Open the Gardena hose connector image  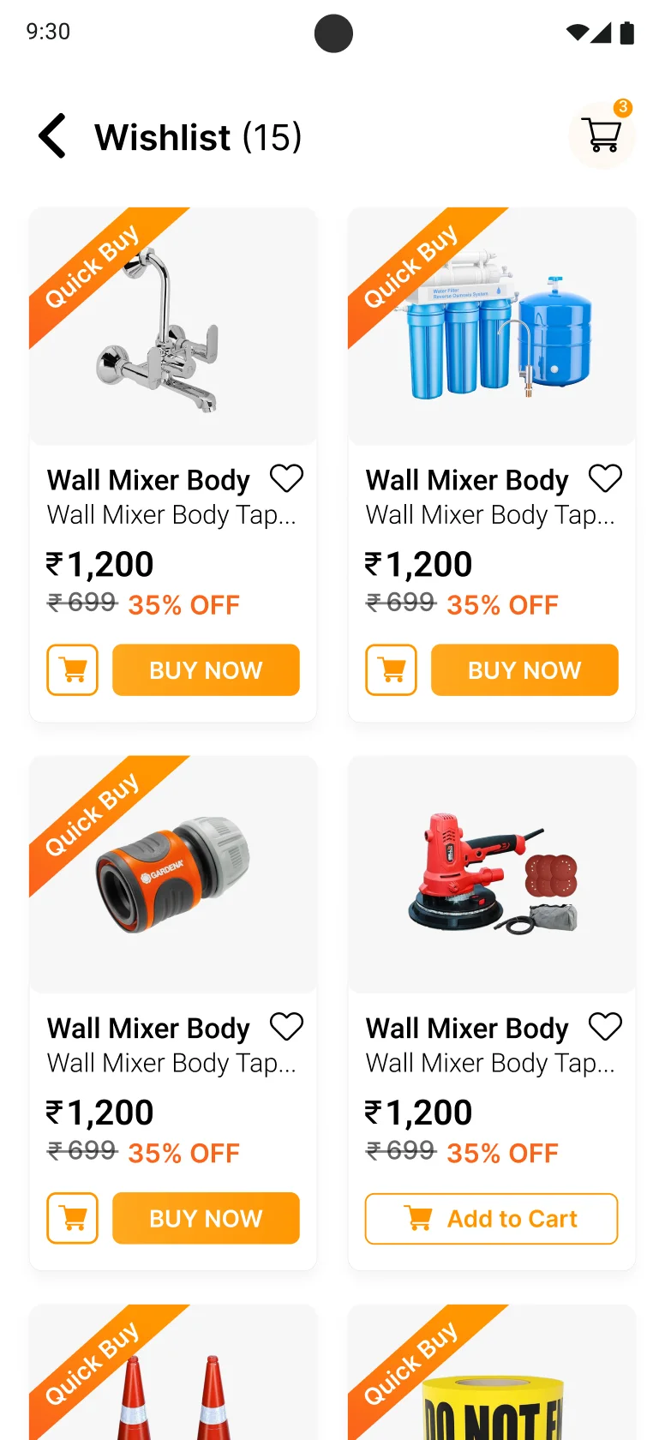pyautogui.click(x=173, y=874)
